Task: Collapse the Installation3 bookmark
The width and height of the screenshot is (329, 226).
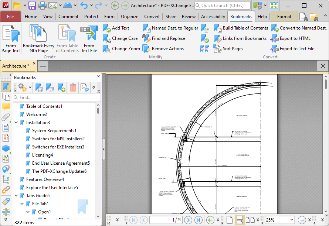Action: [16, 123]
